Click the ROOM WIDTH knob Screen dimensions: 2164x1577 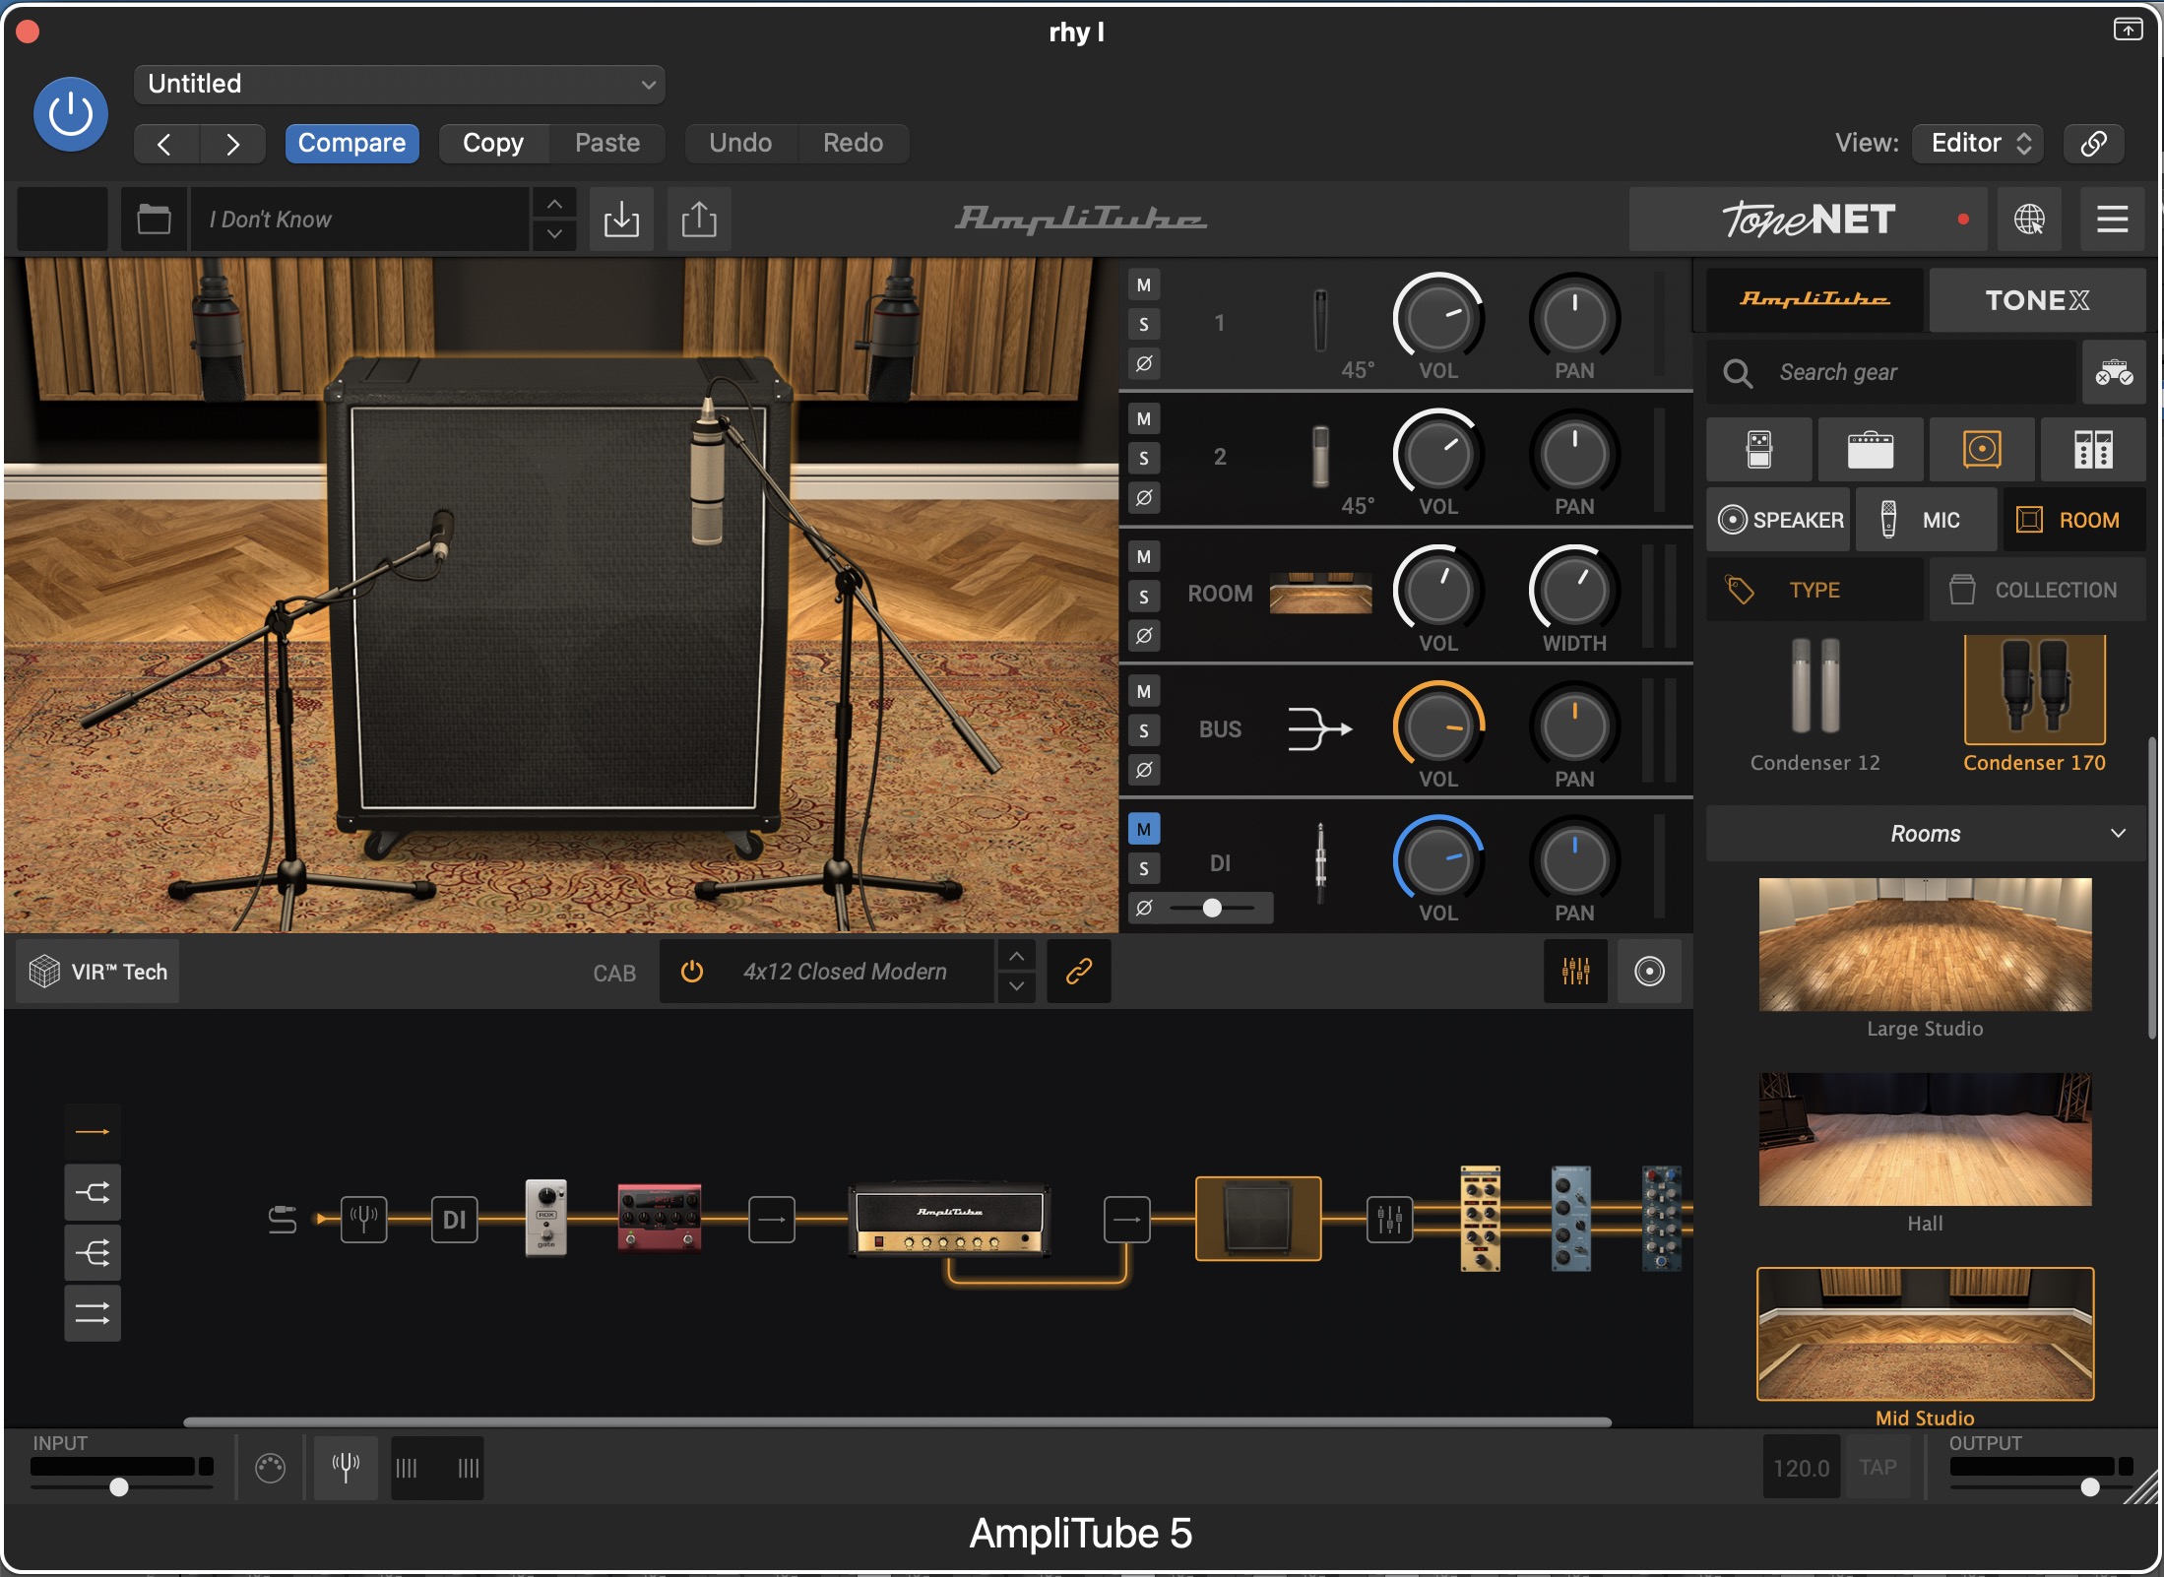[1574, 591]
